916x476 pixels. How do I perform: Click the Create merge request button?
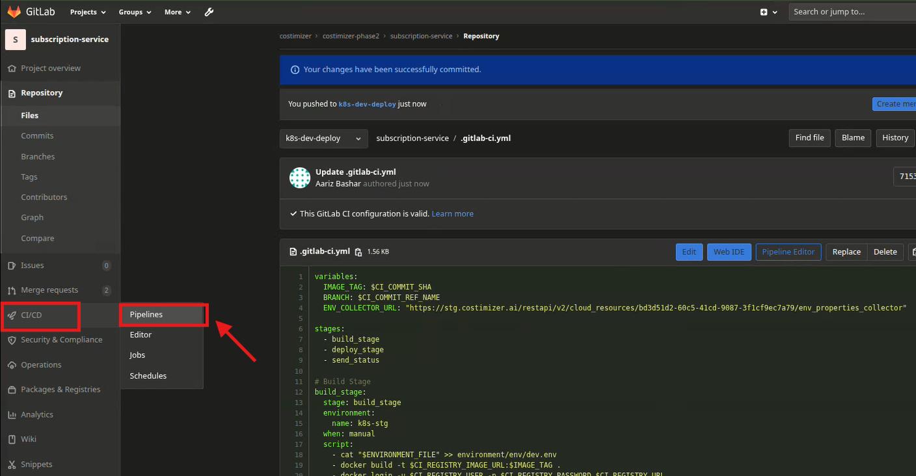pyautogui.click(x=895, y=104)
